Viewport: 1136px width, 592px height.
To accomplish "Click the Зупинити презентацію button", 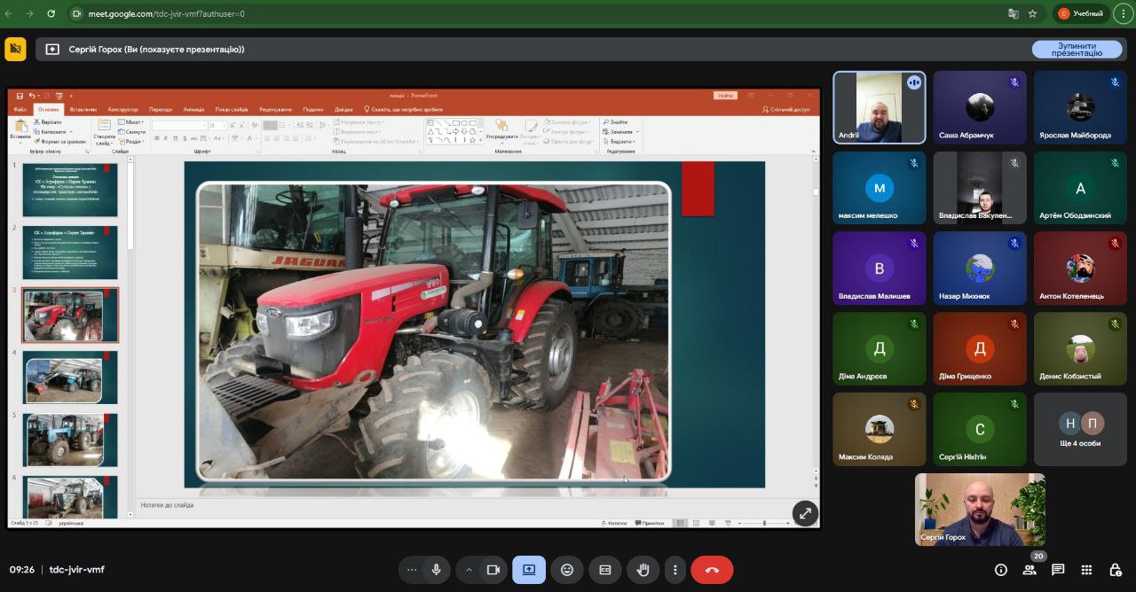I will pos(1077,50).
